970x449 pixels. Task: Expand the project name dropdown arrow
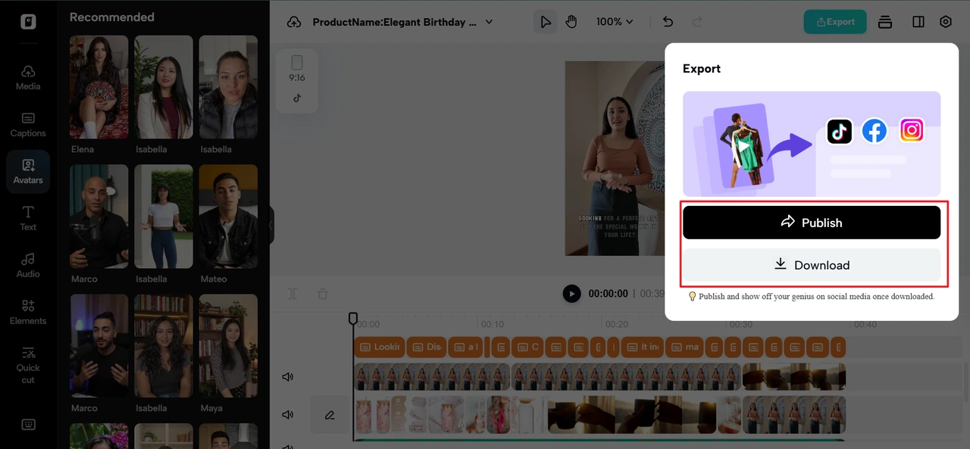click(x=489, y=22)
